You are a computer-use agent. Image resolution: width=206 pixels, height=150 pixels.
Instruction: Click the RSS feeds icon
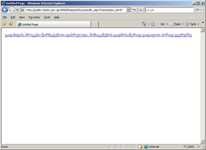pyautogui.click(x=153, y=24)
